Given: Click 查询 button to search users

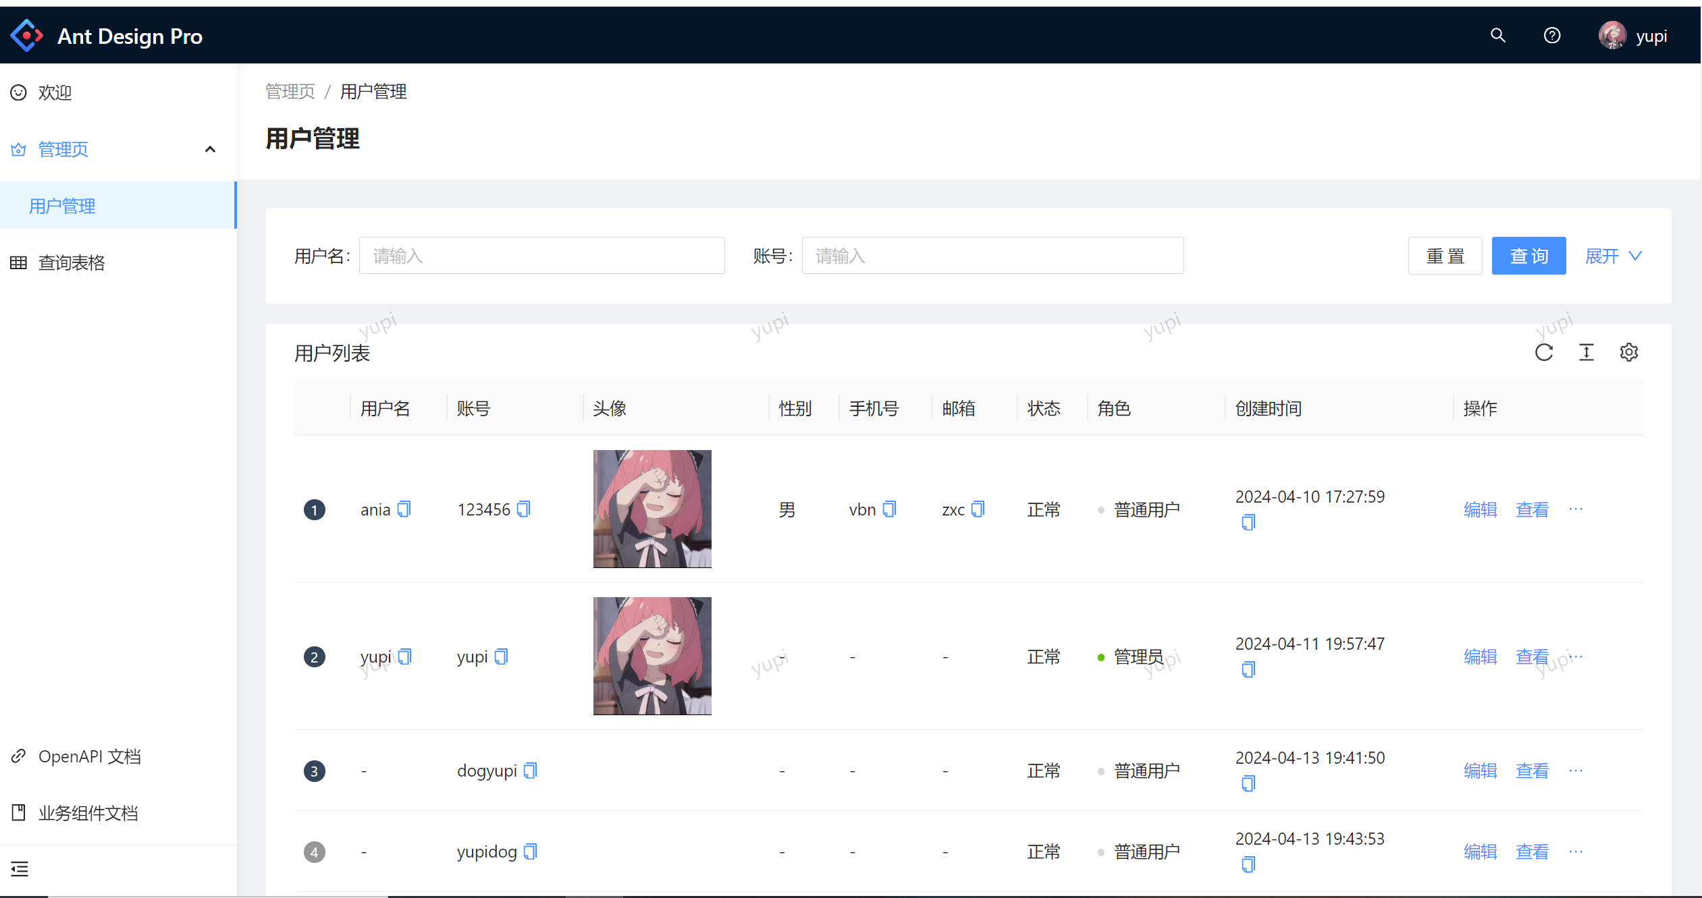Looking at the screenshot, I should click(1528, 256).
